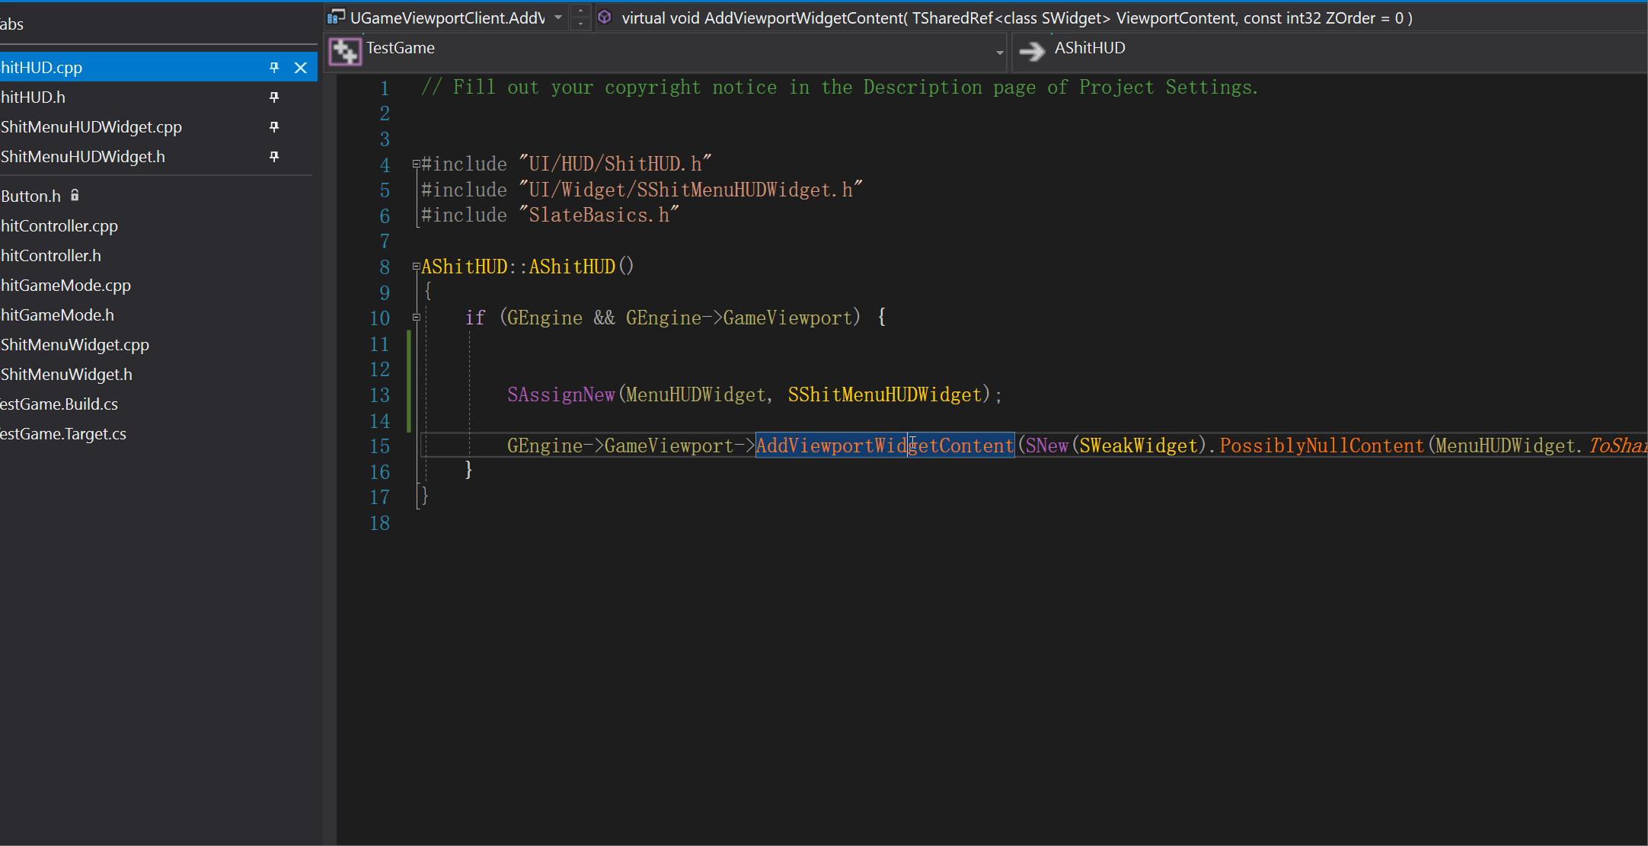This screenshot has height=846, width=1648.
Task: Click the lock icon beside Button.h
Action: point(75,196)
